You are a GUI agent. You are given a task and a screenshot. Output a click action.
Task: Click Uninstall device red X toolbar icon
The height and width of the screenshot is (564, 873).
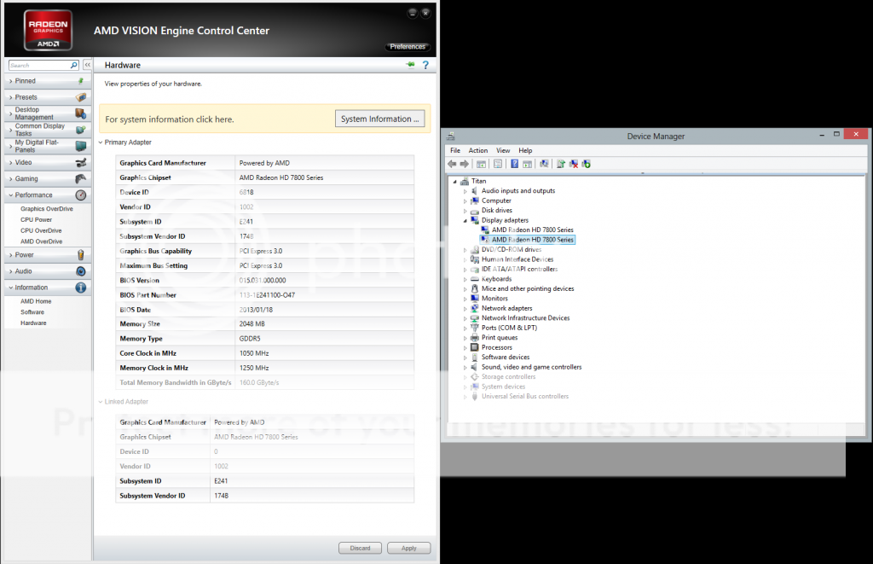click(574, 164)
